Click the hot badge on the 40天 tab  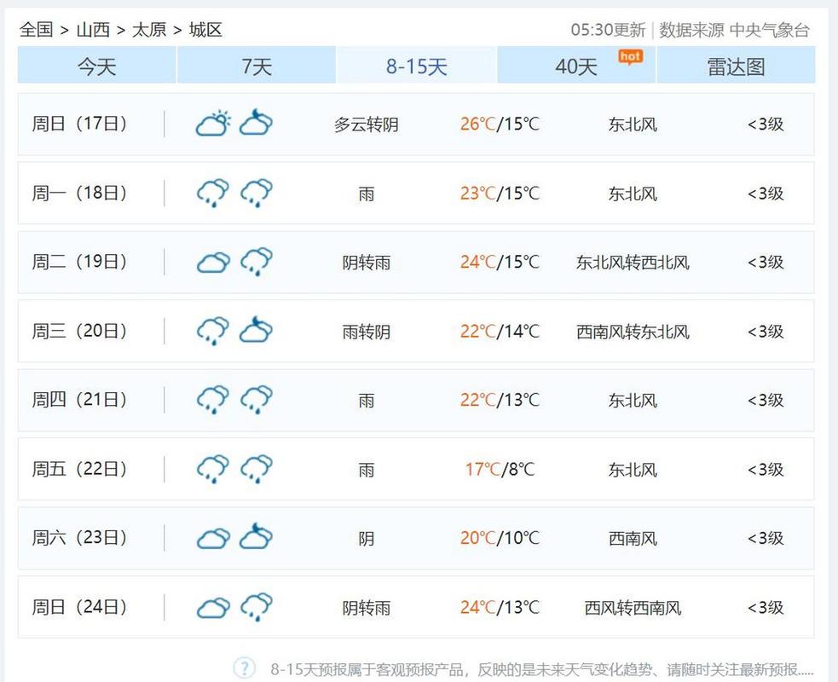628,54
